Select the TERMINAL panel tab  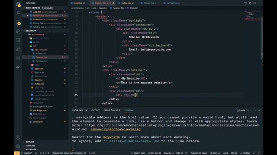tap(129, 110)
